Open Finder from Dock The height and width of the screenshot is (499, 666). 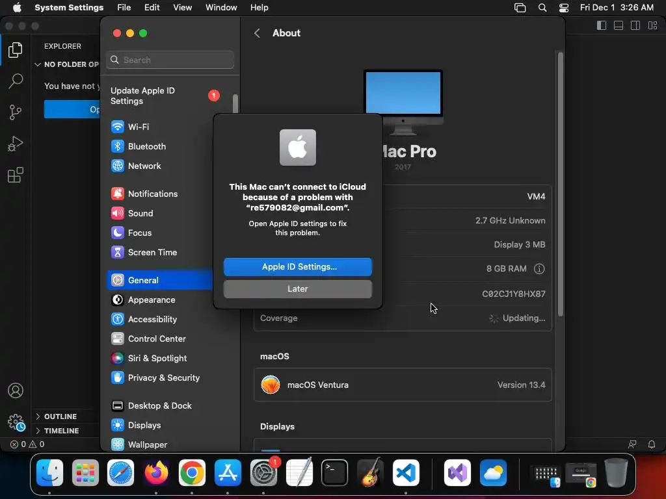click(49, 472)
